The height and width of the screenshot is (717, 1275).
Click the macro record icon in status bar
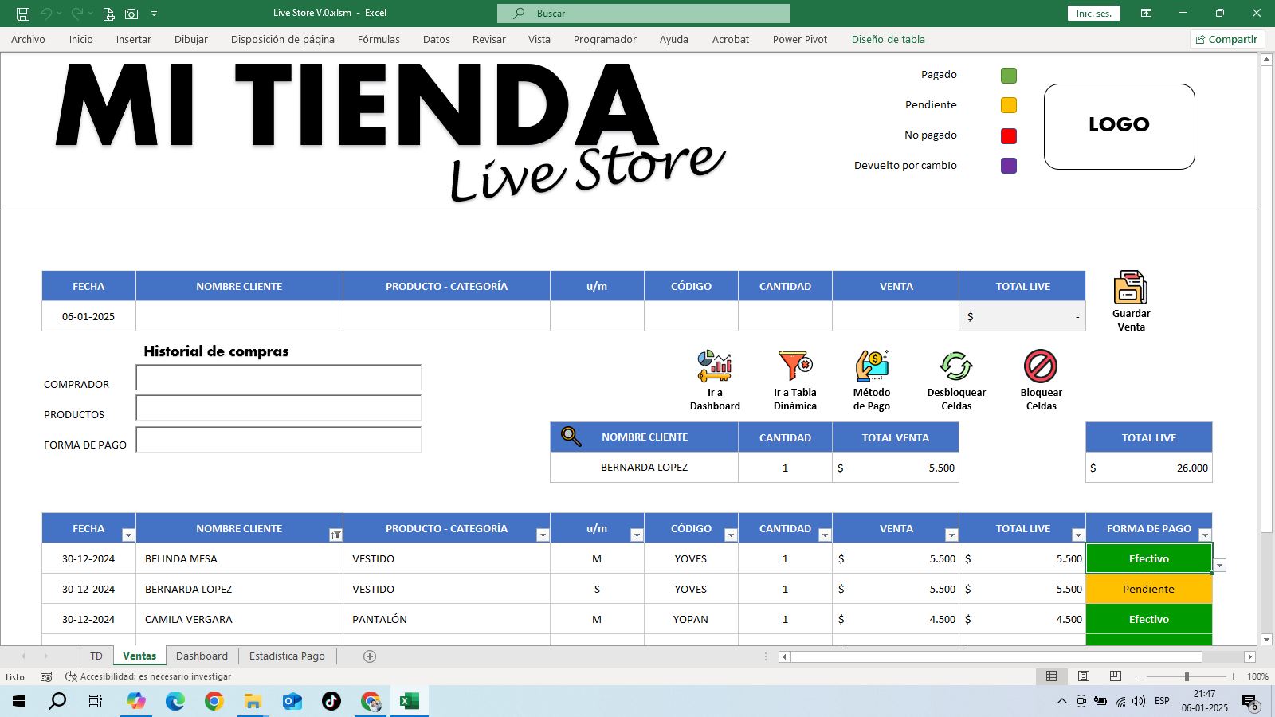[x=47, y=676]
